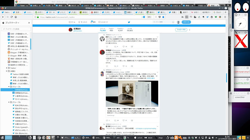Click the Firefox forward arrow
The image size is (250, 140).
pos(7,17)
